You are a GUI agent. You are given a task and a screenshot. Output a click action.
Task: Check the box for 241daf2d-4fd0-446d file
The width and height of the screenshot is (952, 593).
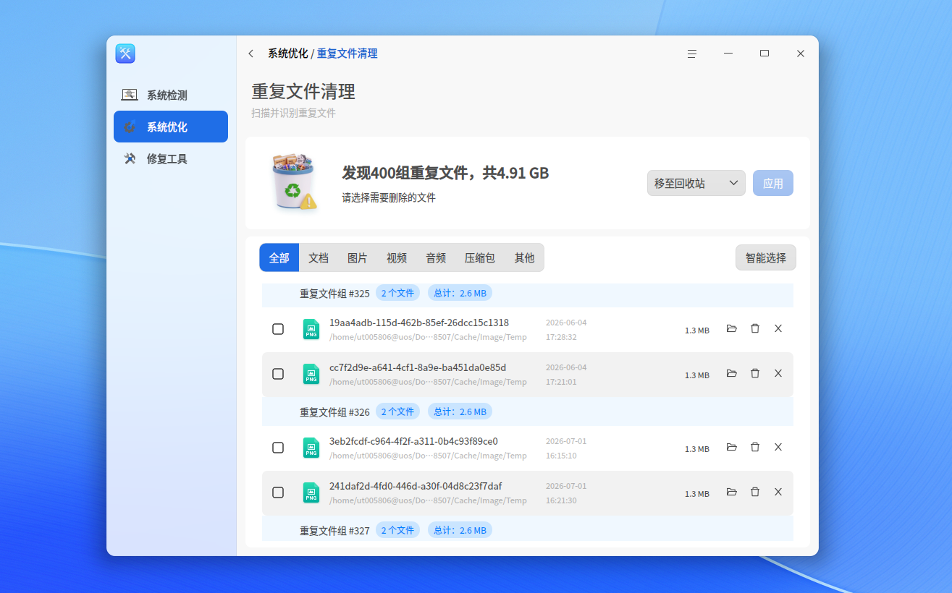click(x=278, y=492)
